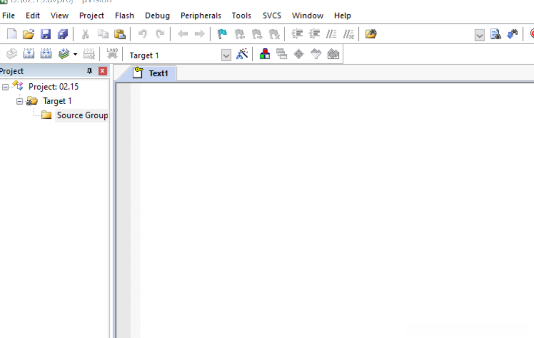
Task: Click the Find text document icon
Action: click(495, 34)
